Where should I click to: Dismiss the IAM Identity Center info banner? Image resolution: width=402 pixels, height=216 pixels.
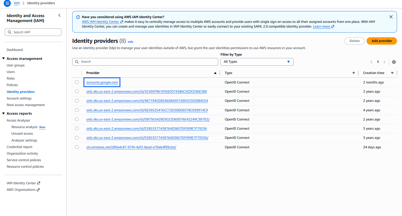(x=391, y=17)
